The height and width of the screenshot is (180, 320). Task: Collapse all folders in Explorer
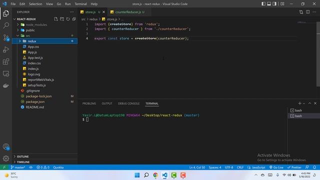tap(74, 19)
